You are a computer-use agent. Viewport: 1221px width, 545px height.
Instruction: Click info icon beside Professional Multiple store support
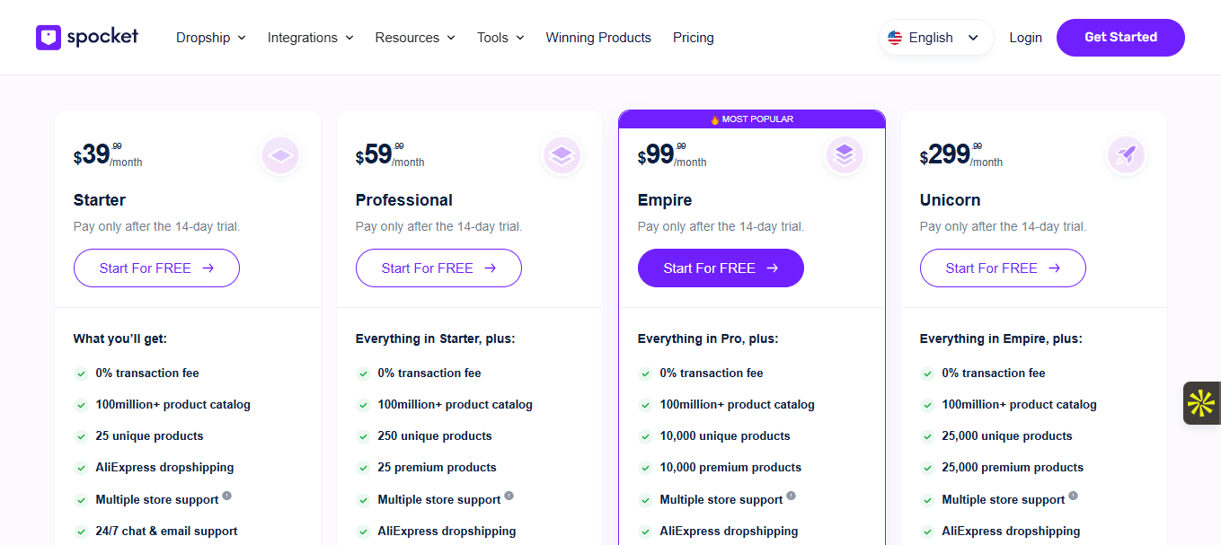(509, 496)
